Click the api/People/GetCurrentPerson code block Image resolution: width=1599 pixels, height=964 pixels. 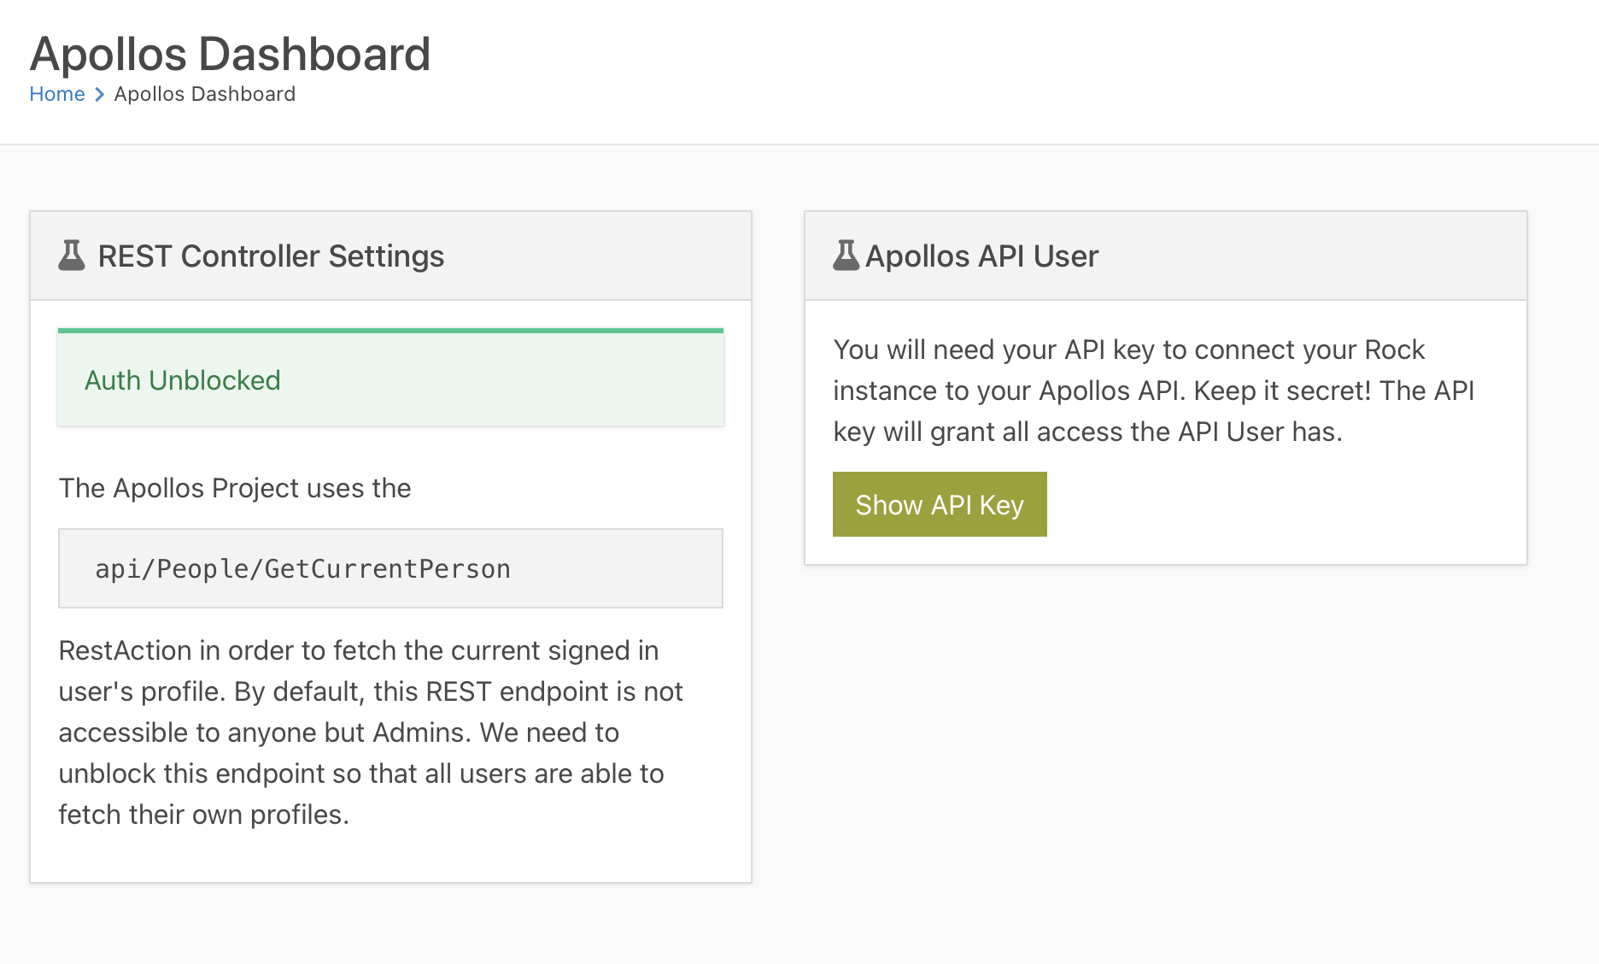[391, 568]
